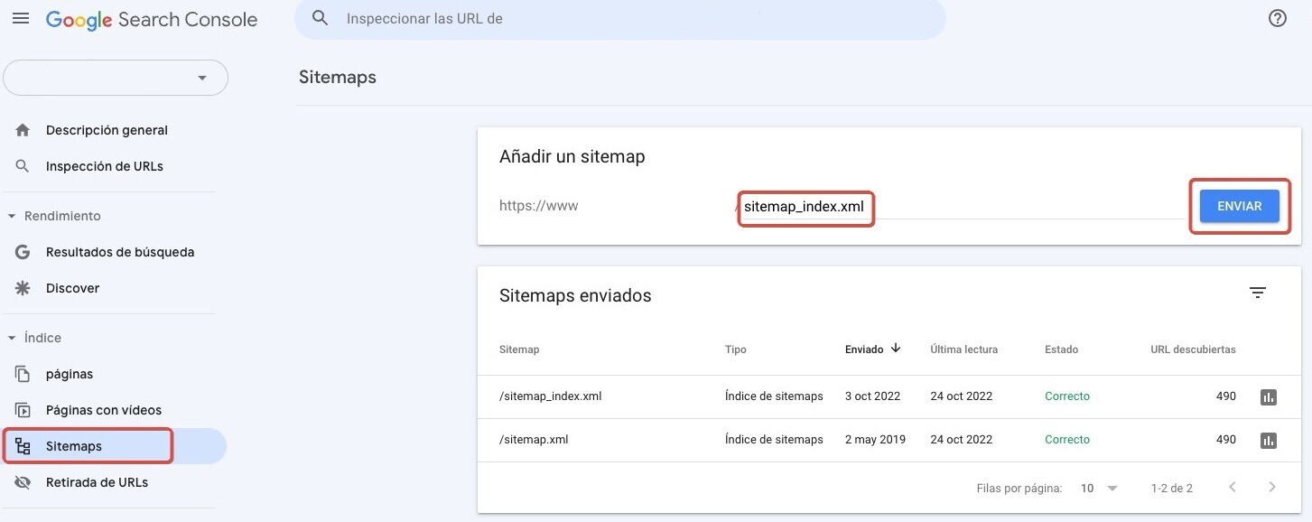Click the Añadir un sitemap heading
The width and height of the screenshot is (1312, 522).
572,156
